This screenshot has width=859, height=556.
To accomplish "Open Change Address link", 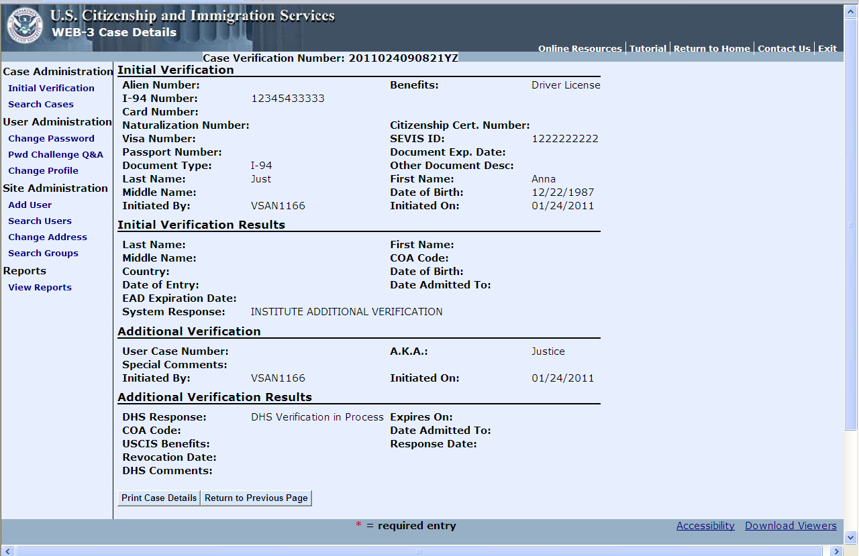I will [48, 237].
